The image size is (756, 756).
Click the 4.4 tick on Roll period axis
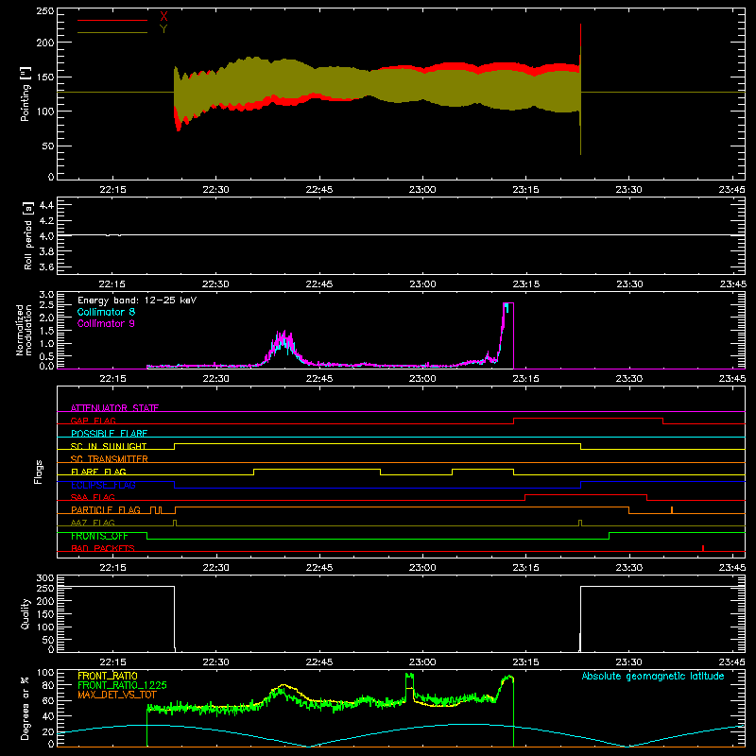[46, 205]
